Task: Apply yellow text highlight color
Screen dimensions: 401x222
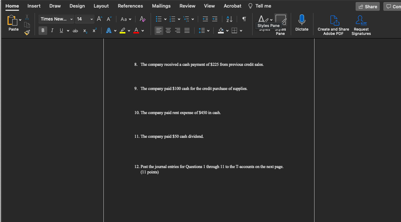Action: pyautogui.click(x=122, y=31)
